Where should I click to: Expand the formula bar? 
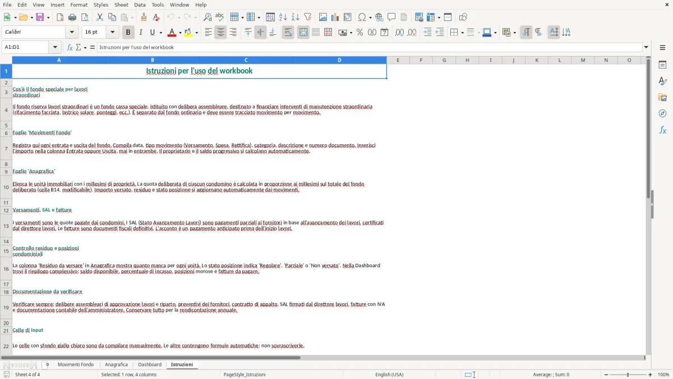646,47
